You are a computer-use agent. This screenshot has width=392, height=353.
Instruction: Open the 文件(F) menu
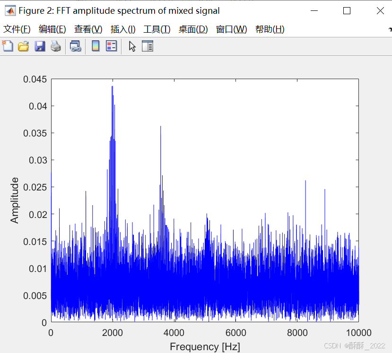pyautogui.click(x=17, y=29)
